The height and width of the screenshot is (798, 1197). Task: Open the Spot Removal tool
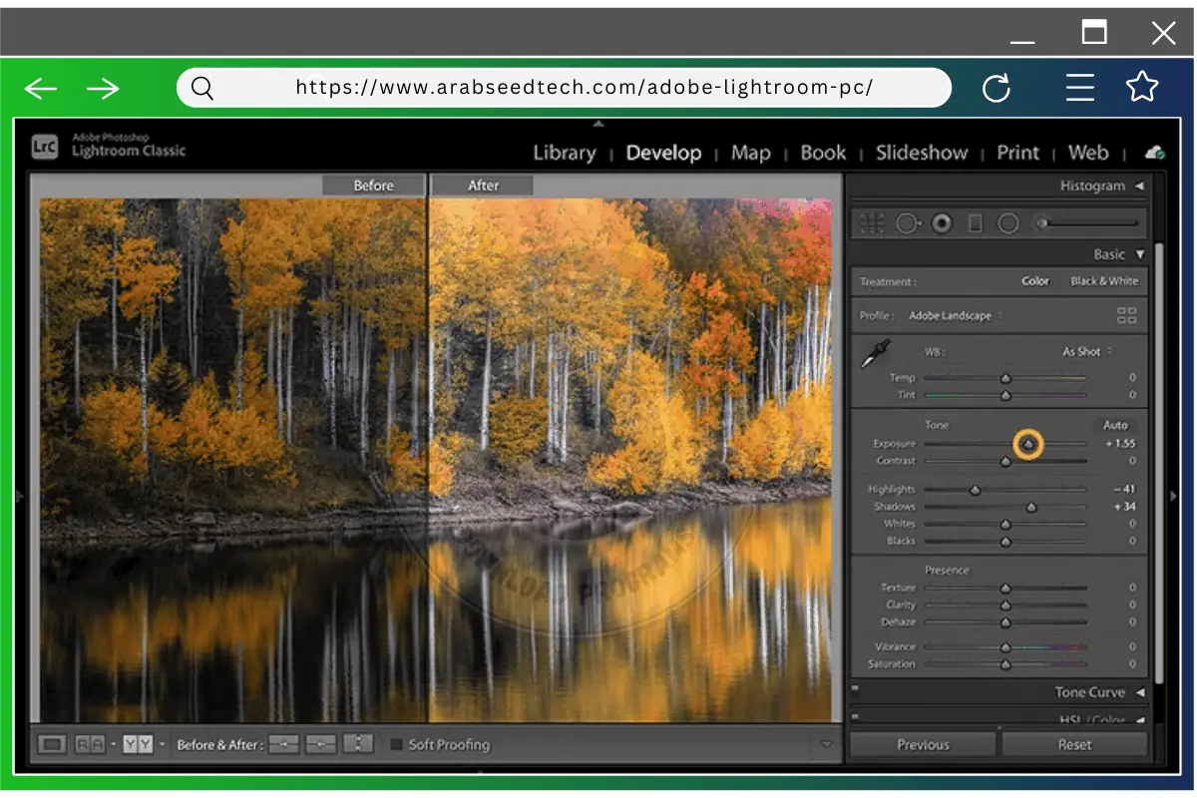point(908,222)
